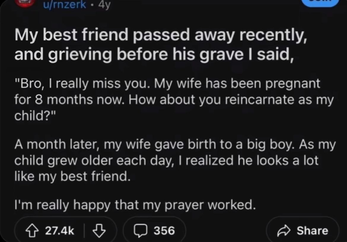Select the line "I'm really happy that my prayer worked"
Image resolution: width=347 pixels, height=242 pixels.
click(x=135, y=205)
